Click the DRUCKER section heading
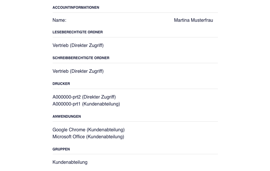270x171 pixels. pyautogui.click(x=61, y=84)
